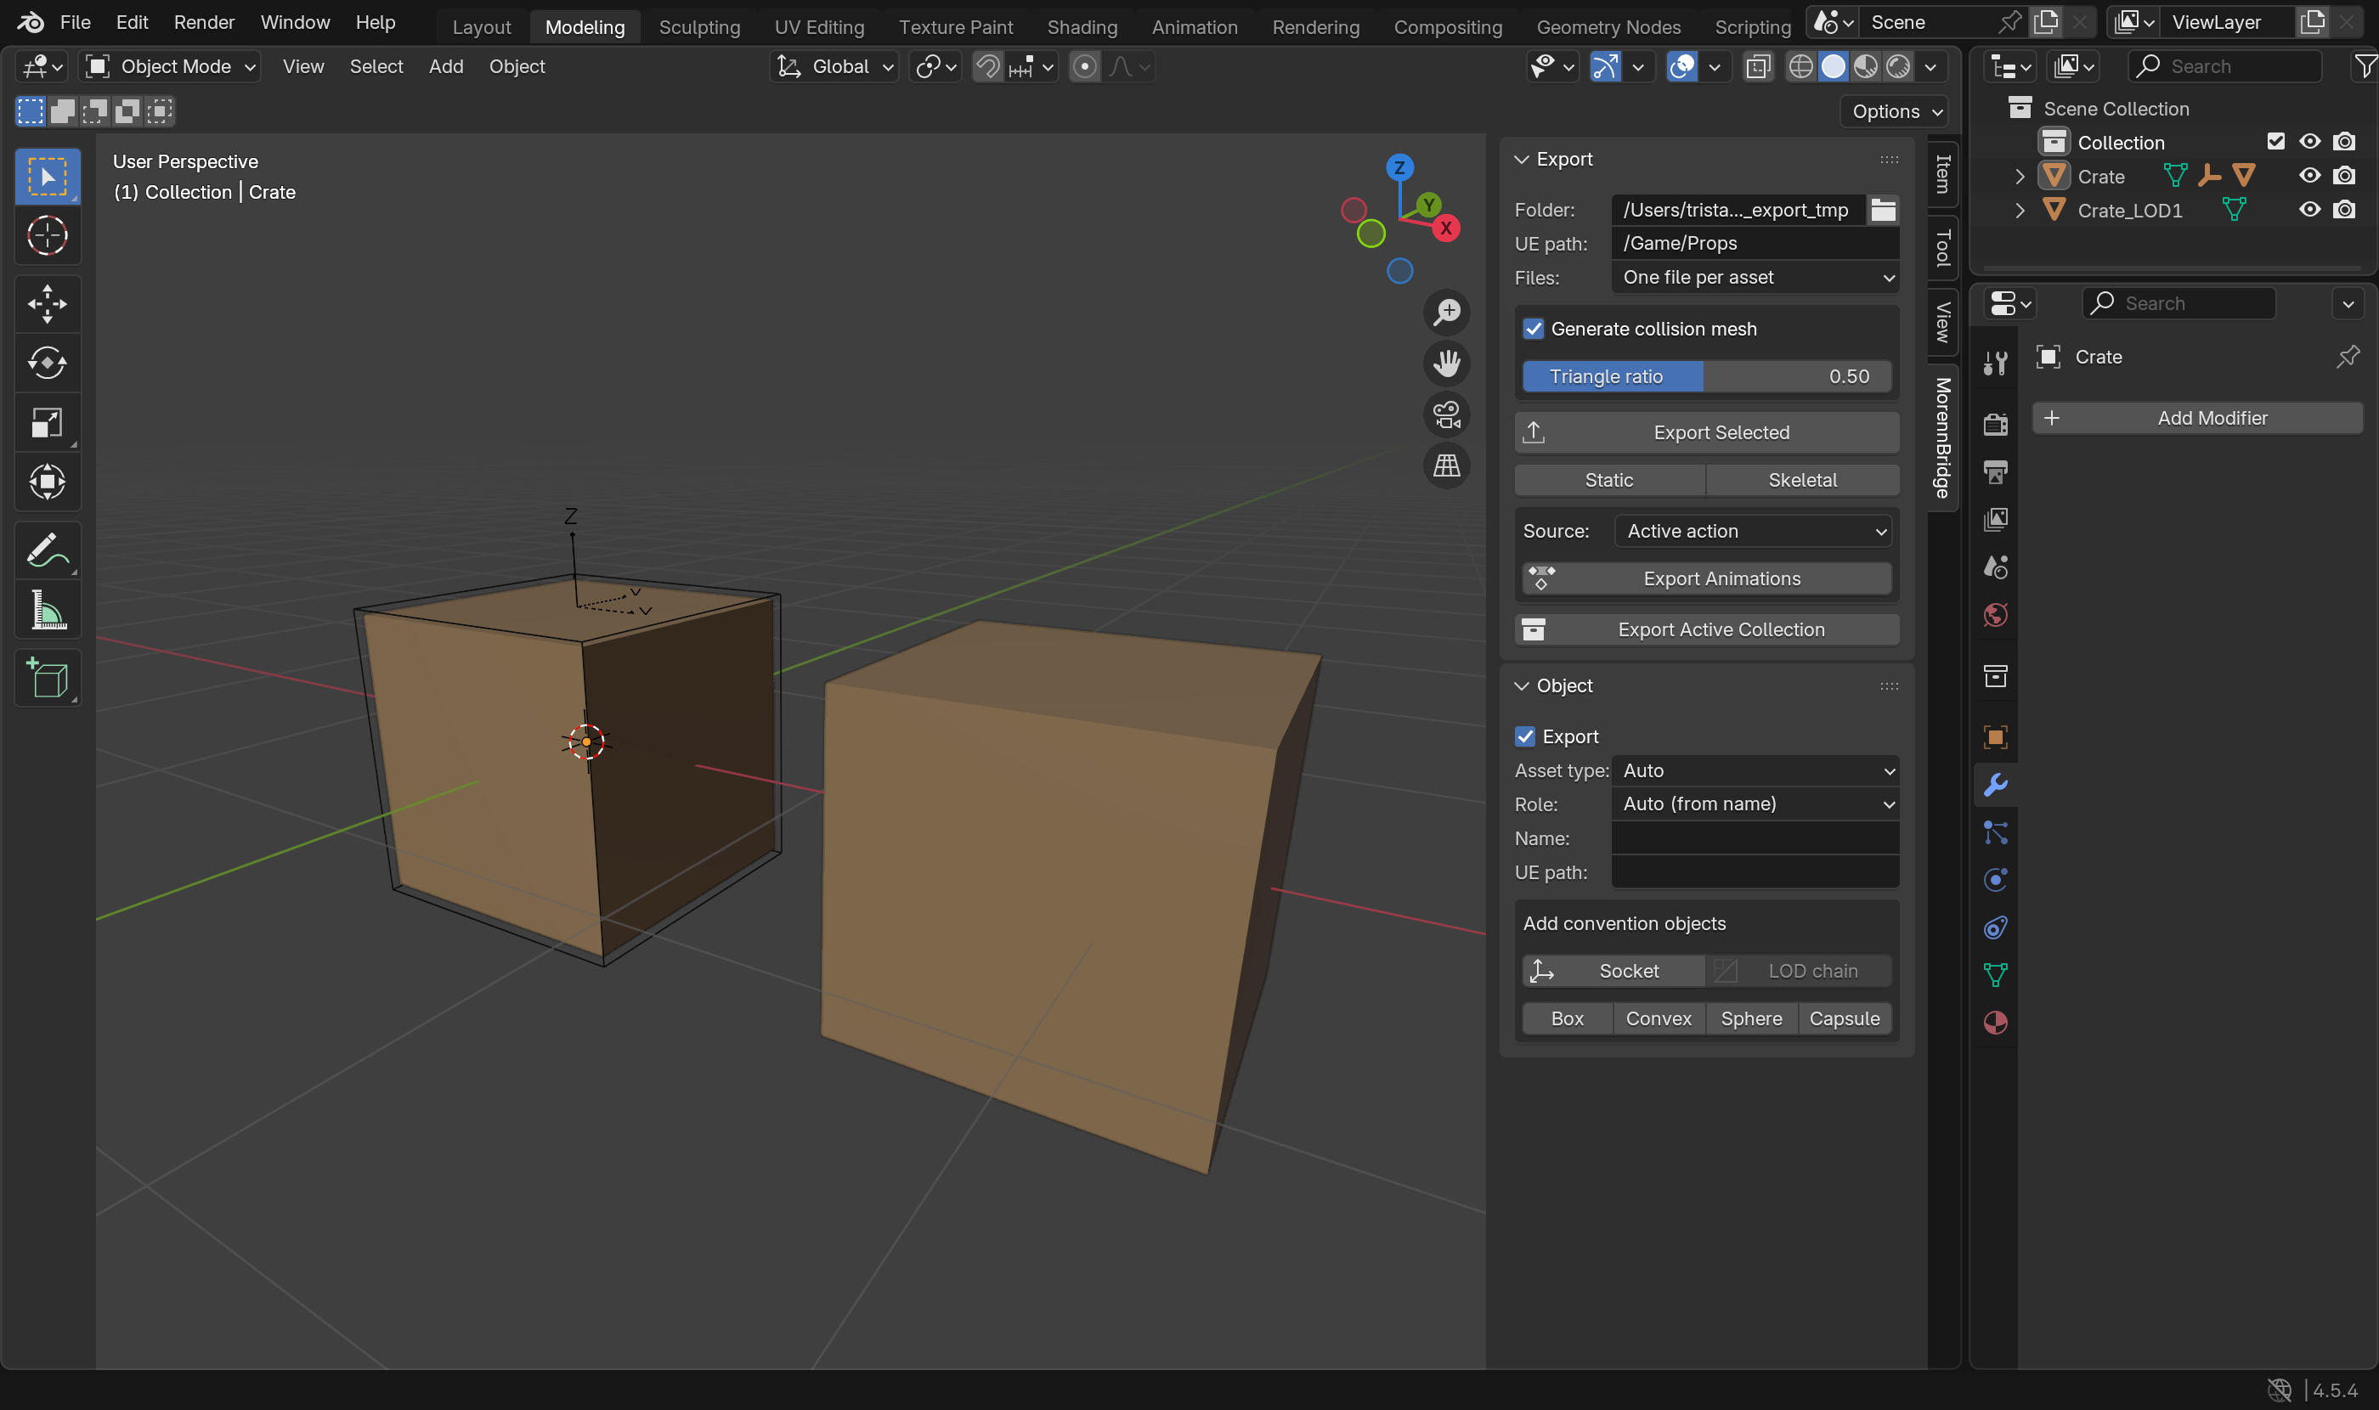2379x1410 pixels.
Task: Toggle X-ray display in header
Action: (1759, 66)
